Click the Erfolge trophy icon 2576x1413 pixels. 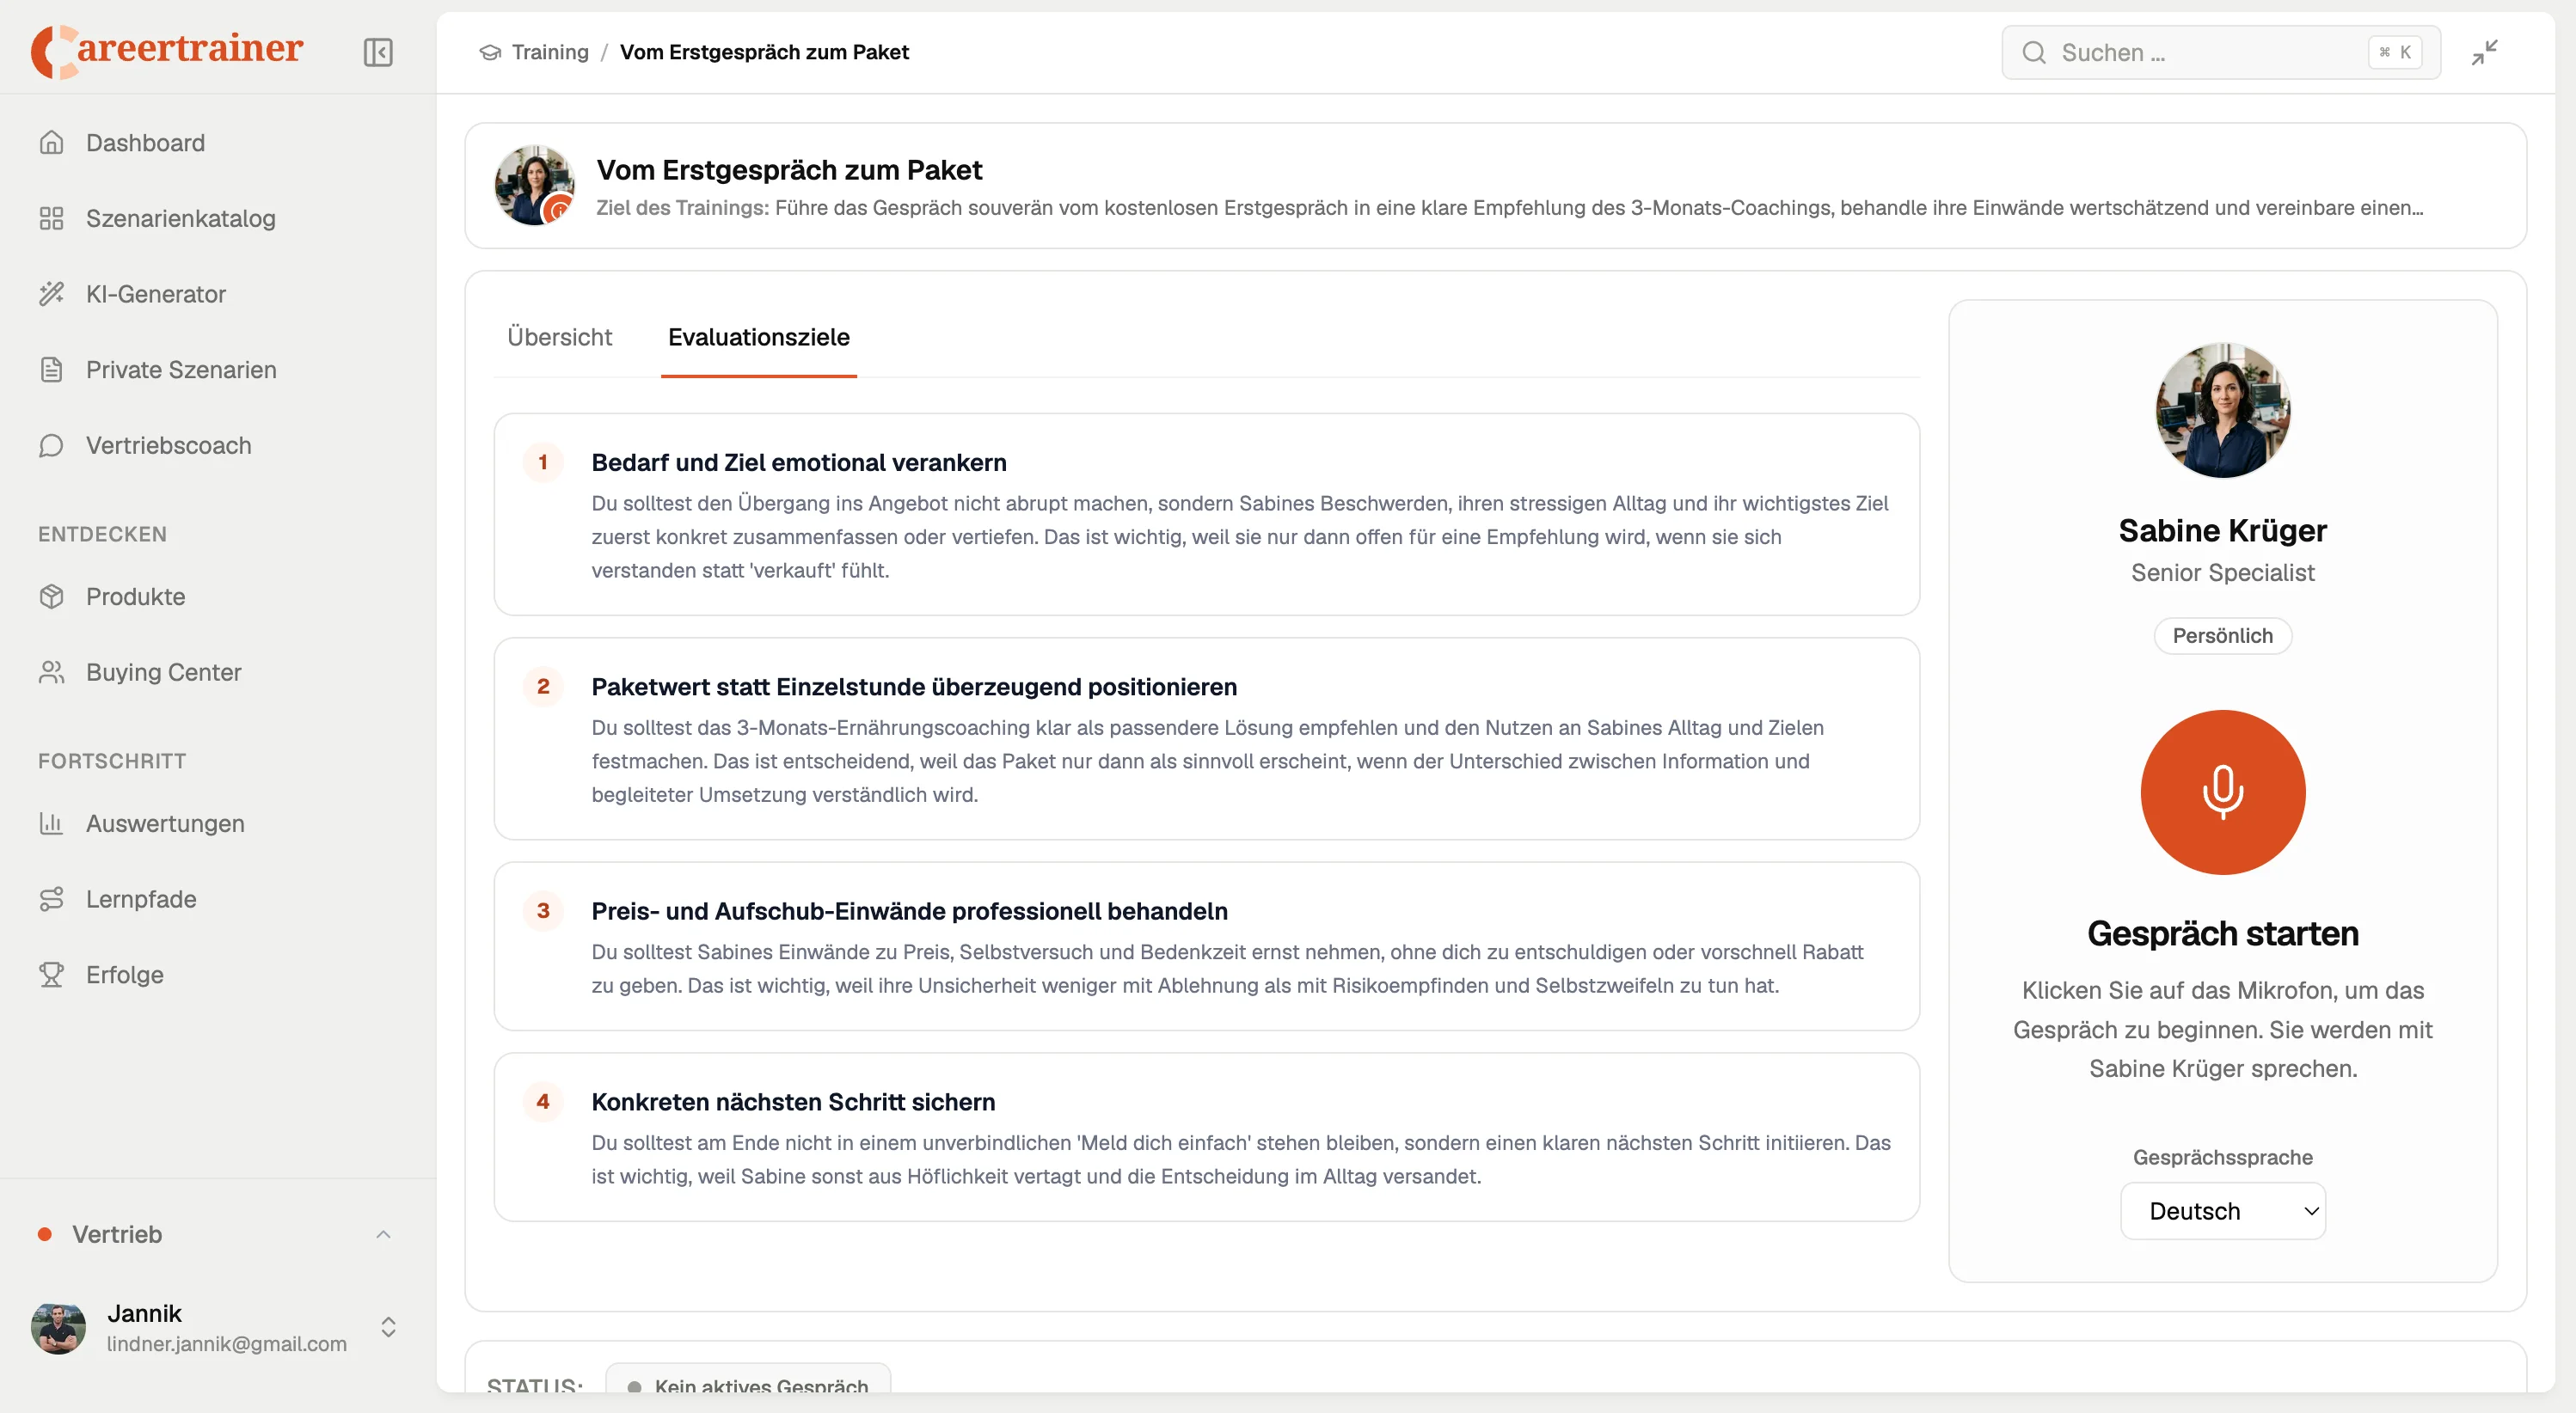52,975
